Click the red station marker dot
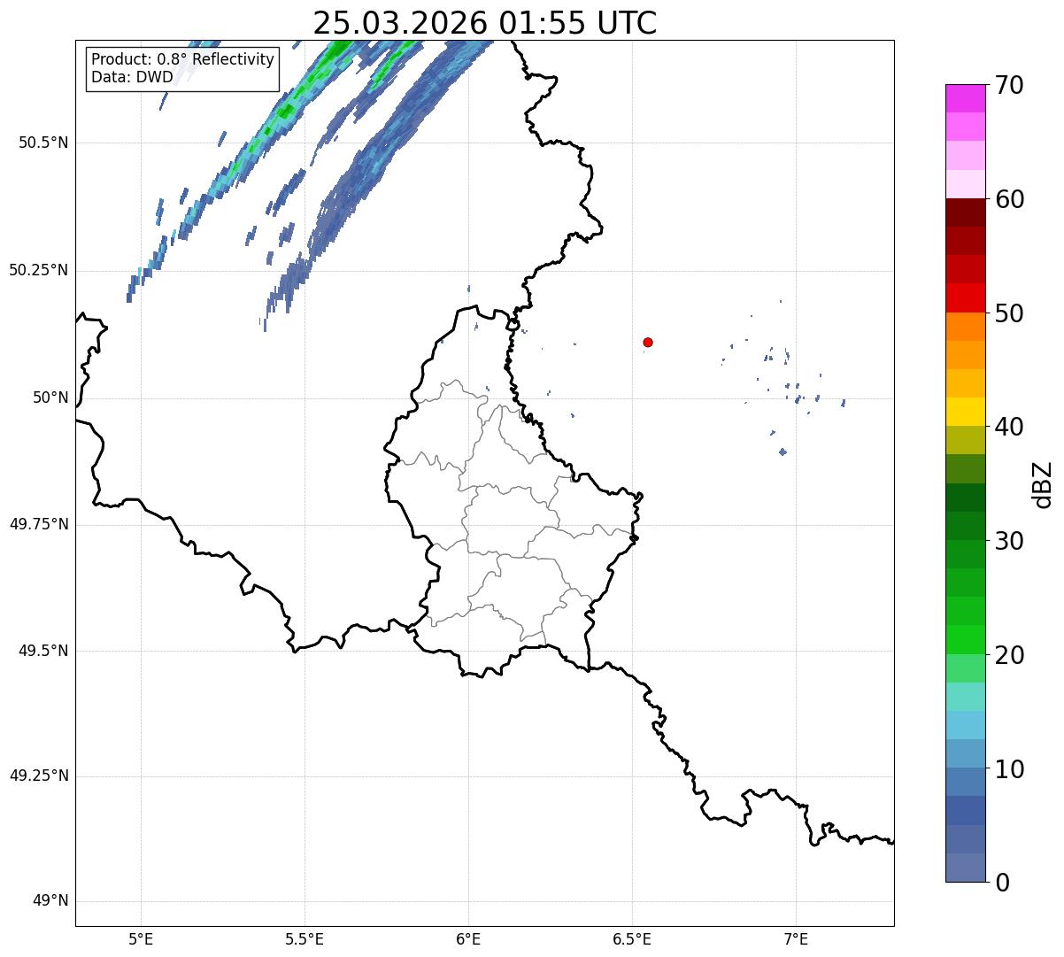Screen dimensions: 1064x957 [x=648, y=342]
